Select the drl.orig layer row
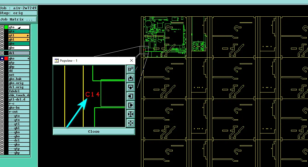The image size is (308, 167). [19, 87]
